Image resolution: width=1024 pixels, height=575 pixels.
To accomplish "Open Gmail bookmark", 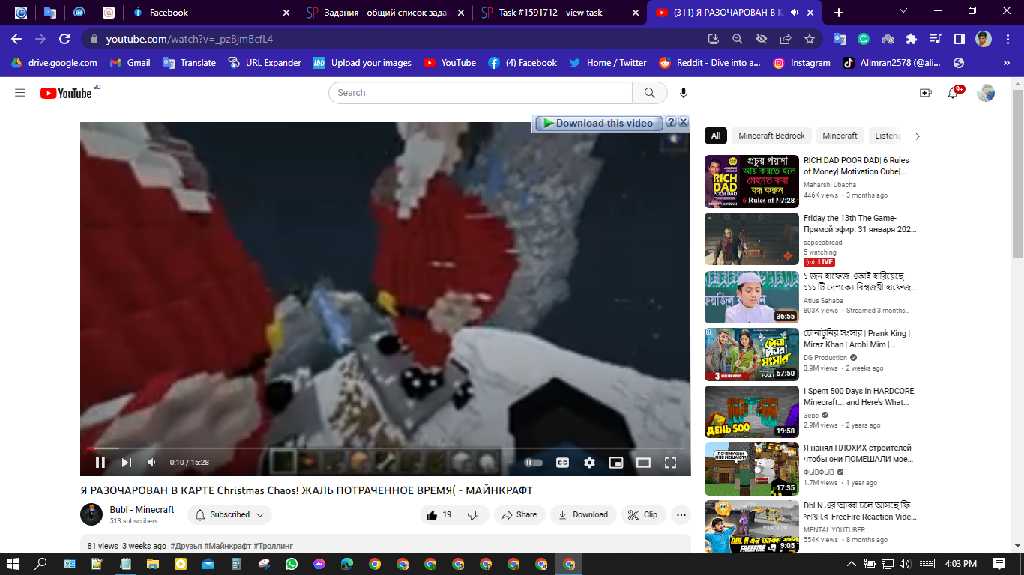I will pos(130,63).
